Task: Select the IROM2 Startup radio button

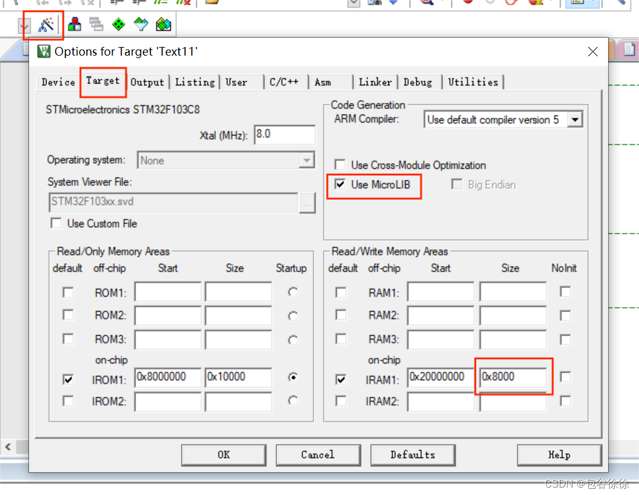Action: (x=293, y=400)
